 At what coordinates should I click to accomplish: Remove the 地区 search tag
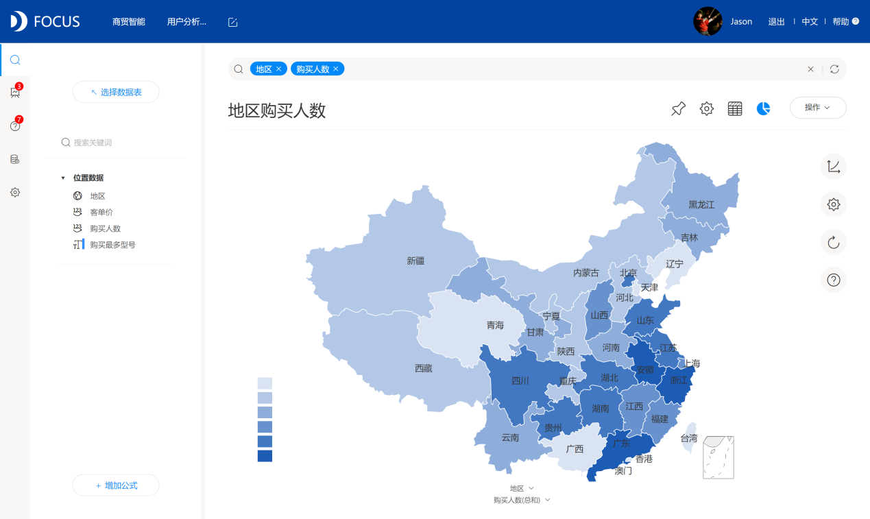pyautogui.click(x=278, y=69)
